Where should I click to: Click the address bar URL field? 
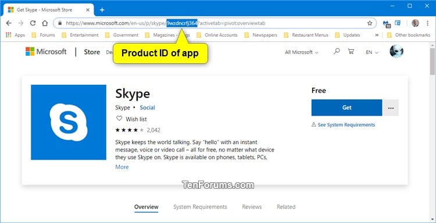215,23
